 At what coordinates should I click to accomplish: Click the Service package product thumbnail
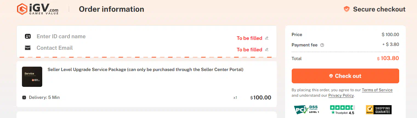[x=32, y=77]
